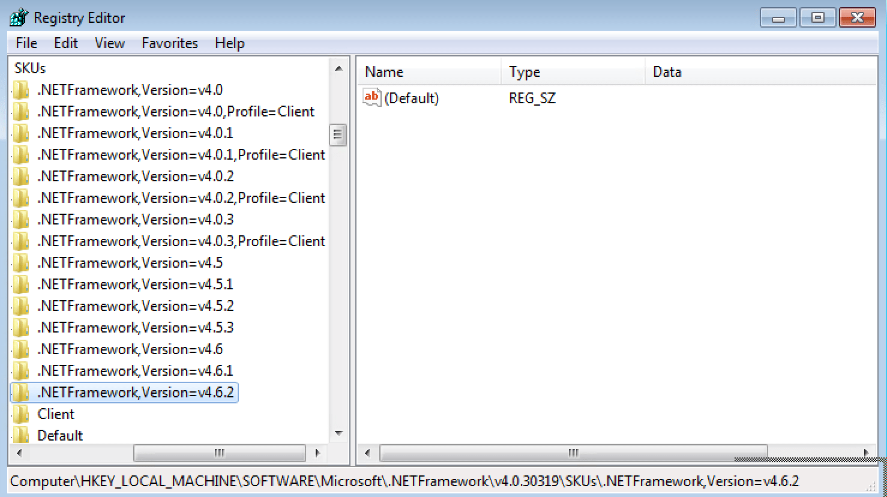Select key .NETFramework,Version=v4.0
The height and width of the screenshot is (497, 887).
pyautogui.click(x=130, y=90)
